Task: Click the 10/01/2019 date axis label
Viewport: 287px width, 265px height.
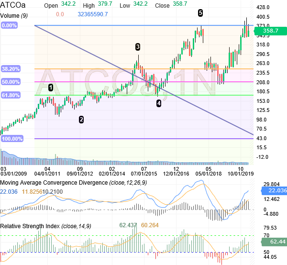Action: [241, 174]
